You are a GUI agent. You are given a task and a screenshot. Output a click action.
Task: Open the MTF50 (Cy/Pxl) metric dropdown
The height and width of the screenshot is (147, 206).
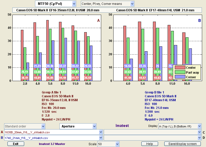pyautogui.click(x=55, y=4)
